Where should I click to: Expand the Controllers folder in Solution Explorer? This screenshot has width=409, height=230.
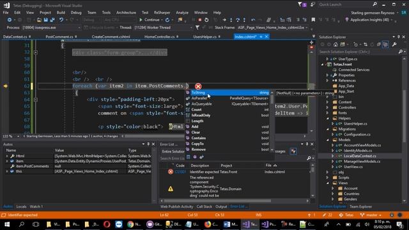click(328, 107)
